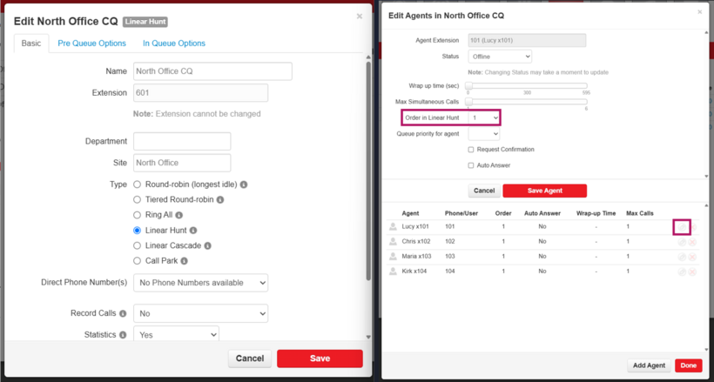
Task: Click the queue Name input field
Action: tap(212, 71)
